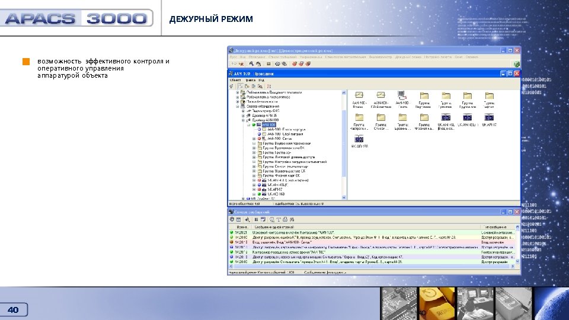Open the Список сообщений menu in the main window

coord(283,57)
